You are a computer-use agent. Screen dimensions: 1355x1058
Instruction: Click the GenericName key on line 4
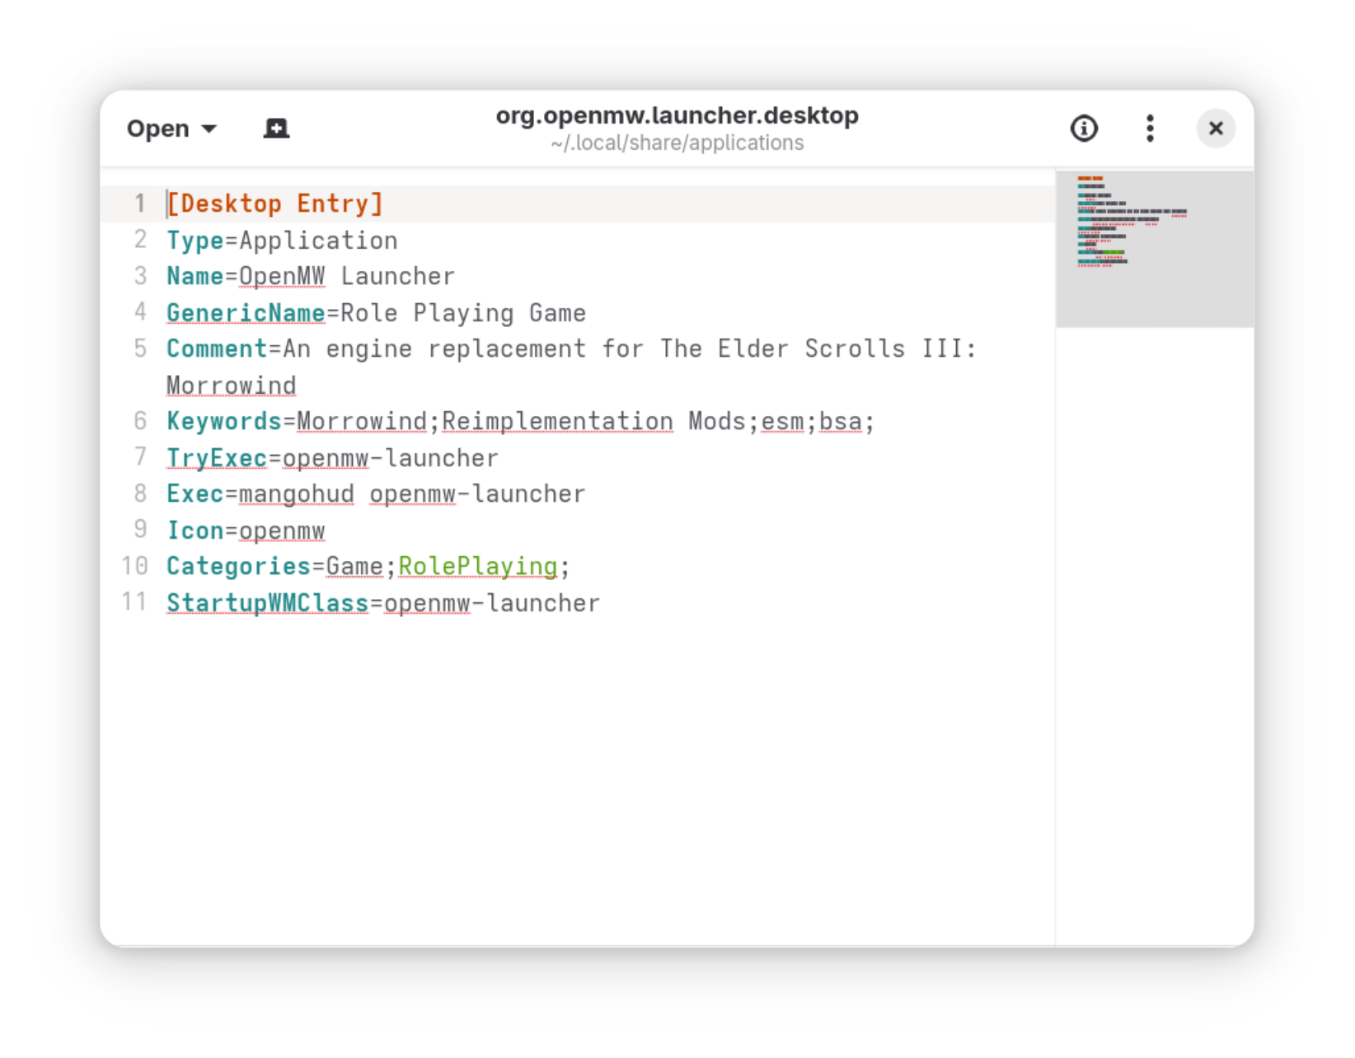click(x=246, y=313)
